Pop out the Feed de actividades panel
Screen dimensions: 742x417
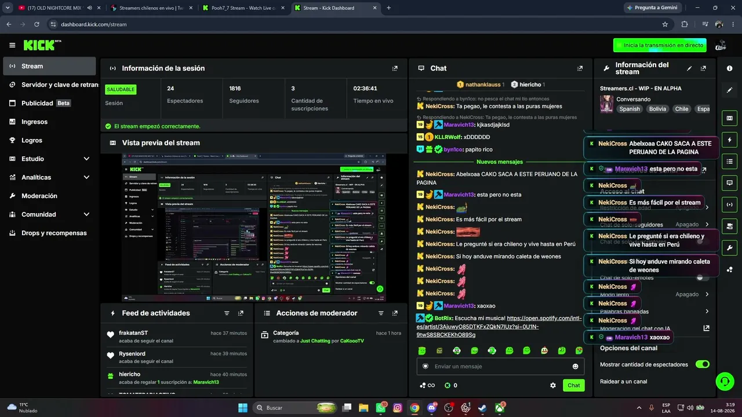pos(241,313)
